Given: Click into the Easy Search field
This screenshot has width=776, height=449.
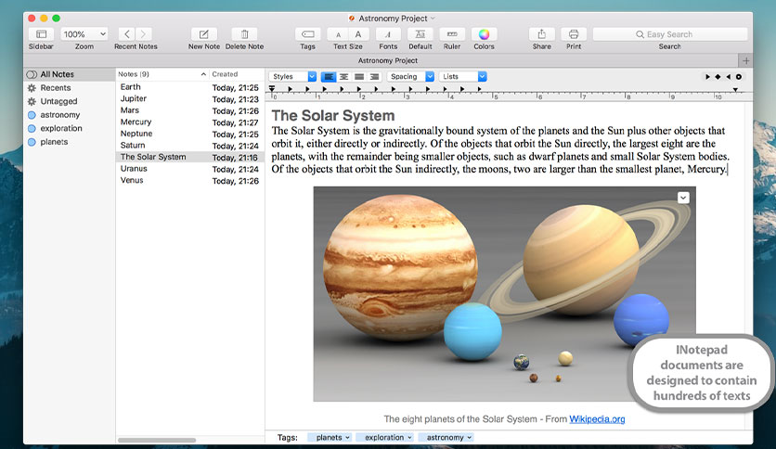Looking at the screenshot, I should click(669, 34).
